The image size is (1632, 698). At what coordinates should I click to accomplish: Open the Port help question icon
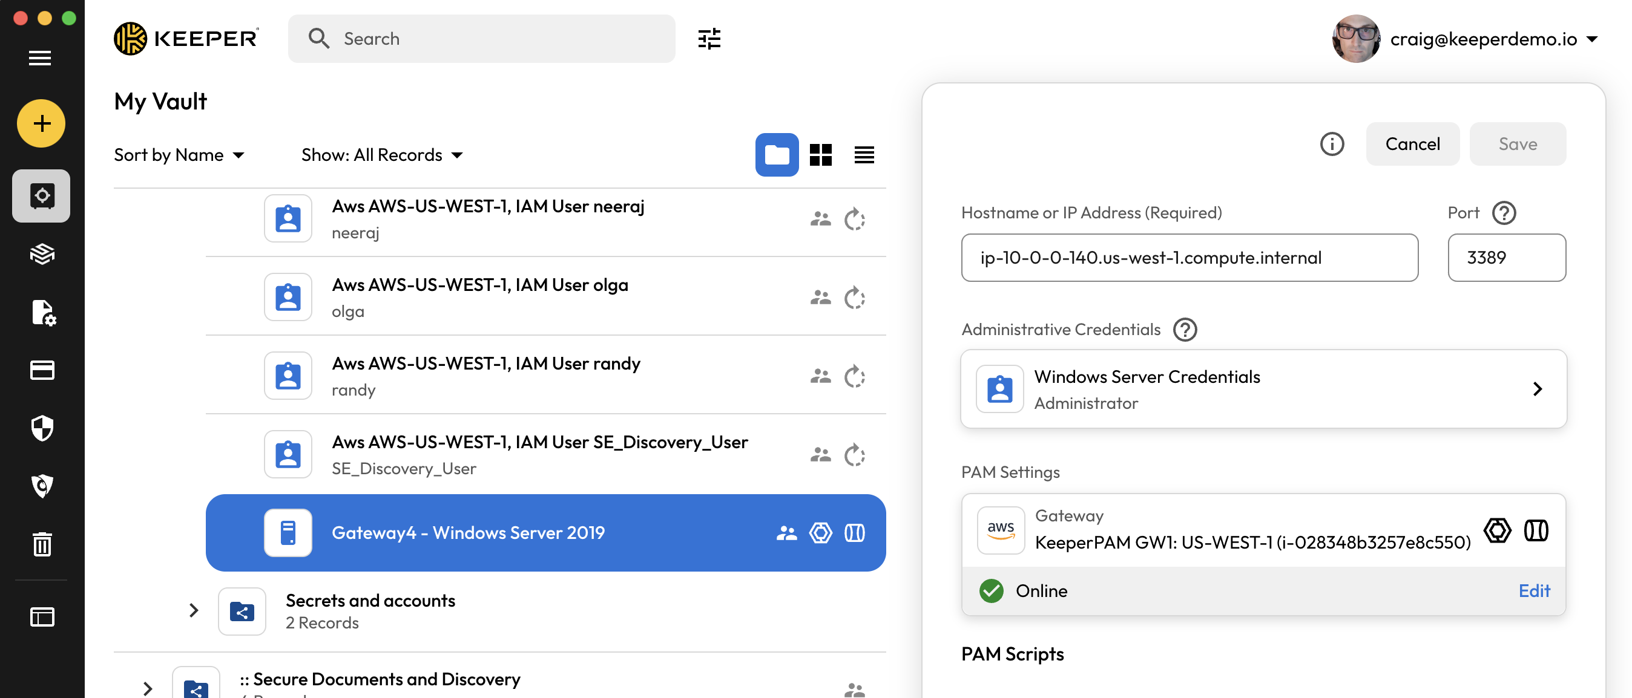1504,213
